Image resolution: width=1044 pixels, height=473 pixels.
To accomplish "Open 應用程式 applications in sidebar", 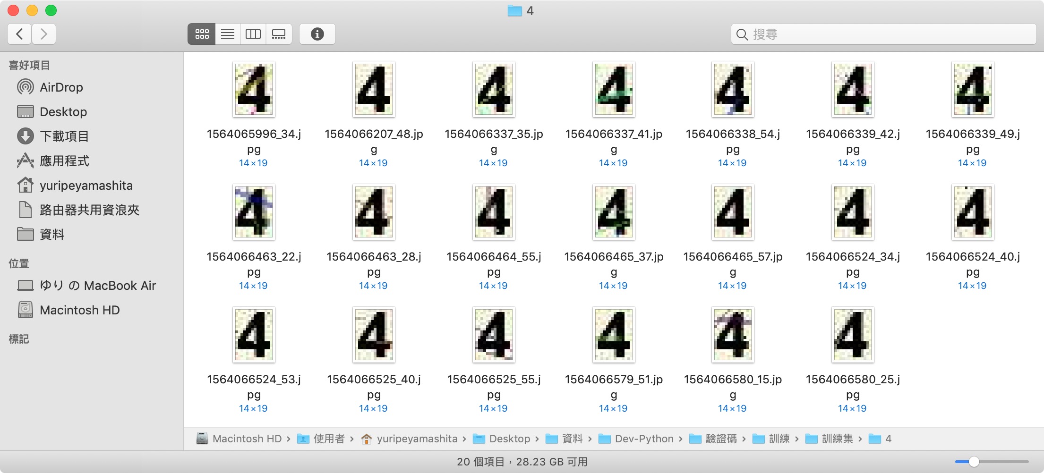I will [64, 161].
